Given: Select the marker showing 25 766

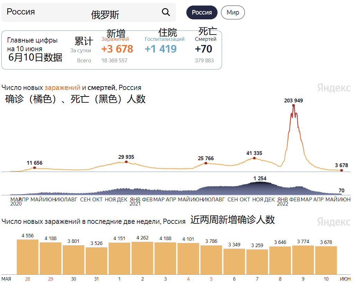Looking at the screenshot, I should pyautogui.click(x=206, y=163).
